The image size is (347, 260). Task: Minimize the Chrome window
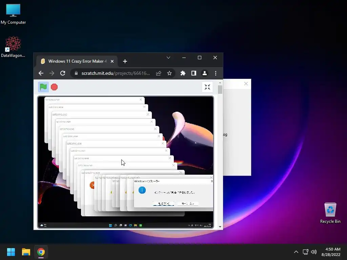pos(184,58)
